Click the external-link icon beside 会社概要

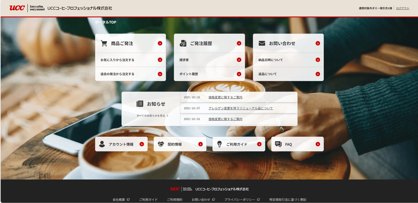click(x=128, y=199)
